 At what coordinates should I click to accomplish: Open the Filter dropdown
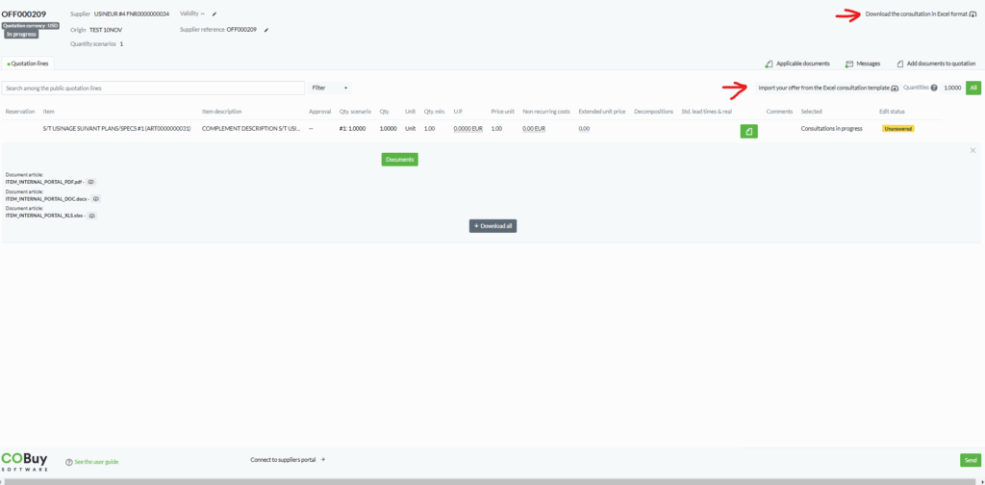point(330,88)
